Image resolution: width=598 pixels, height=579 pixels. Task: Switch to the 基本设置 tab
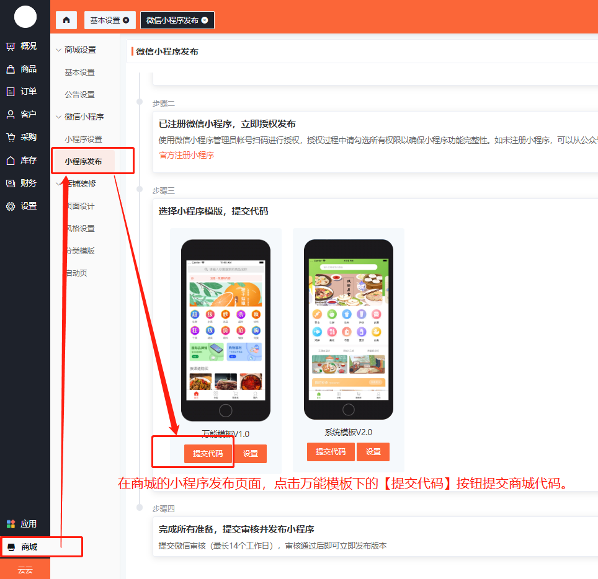point(105,20)
